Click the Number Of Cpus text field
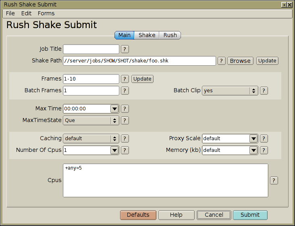295x226 pixels. click(x=87, y=150)
